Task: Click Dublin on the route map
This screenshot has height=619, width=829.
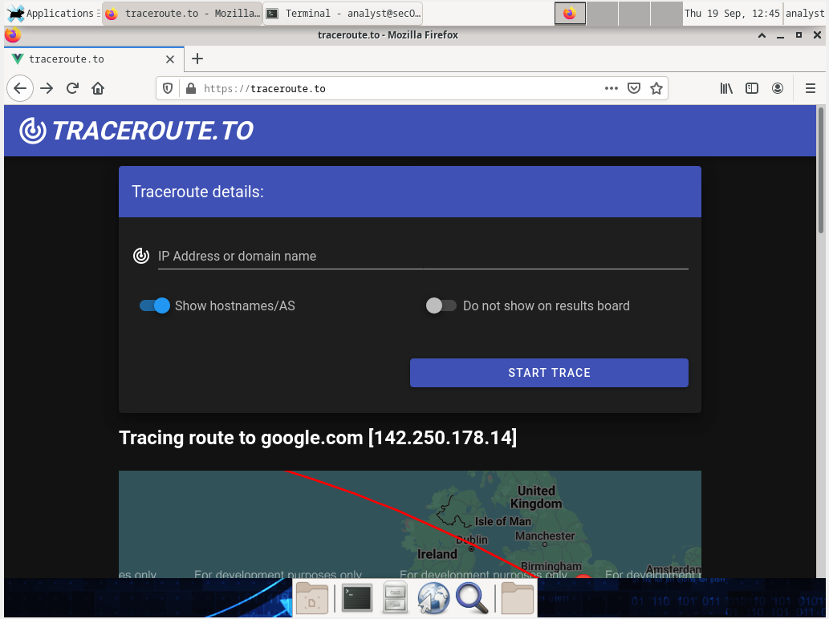Action: [x=472, y=540]
